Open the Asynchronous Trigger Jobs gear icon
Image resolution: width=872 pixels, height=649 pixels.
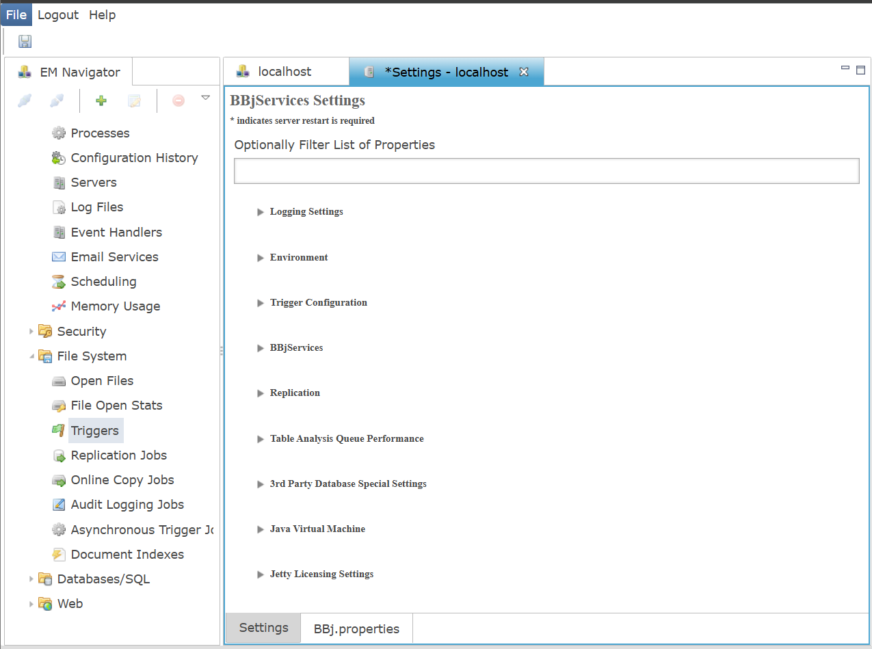(x=59, y=530)
